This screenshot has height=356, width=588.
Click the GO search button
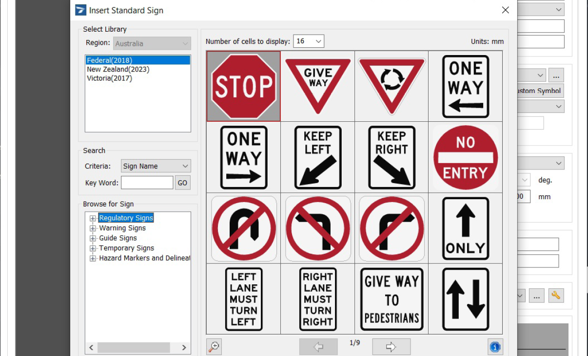click(182, 182)
